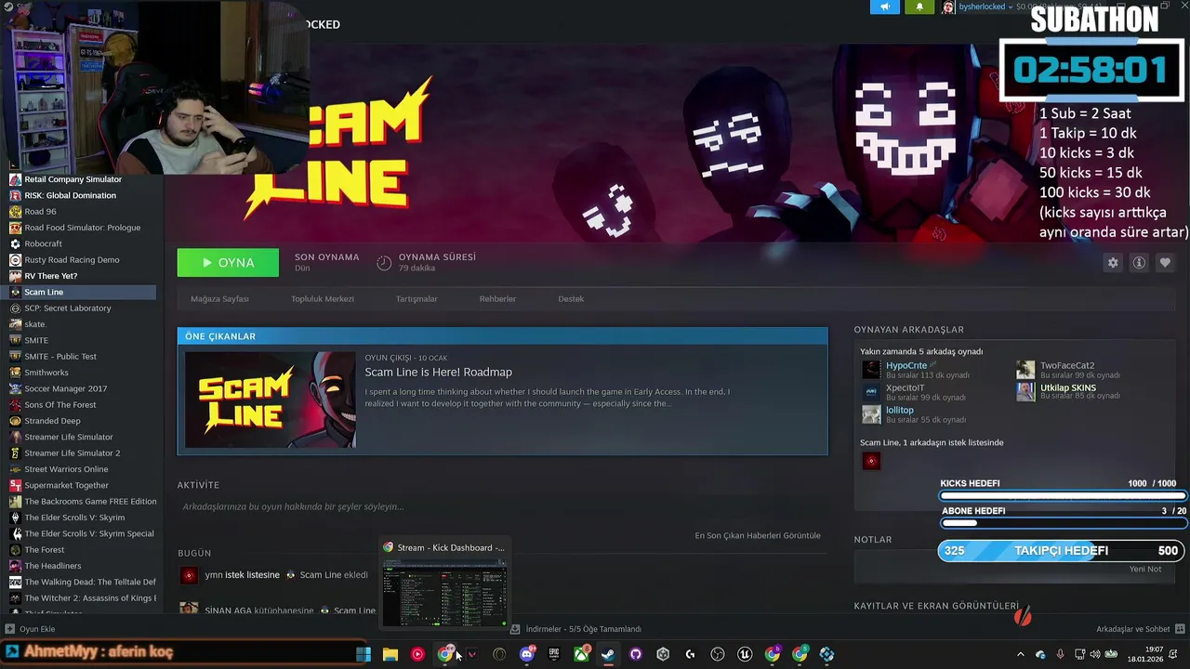
Task: Open friend Utkilap SKINS's profile
Action: click(1068, 387)
